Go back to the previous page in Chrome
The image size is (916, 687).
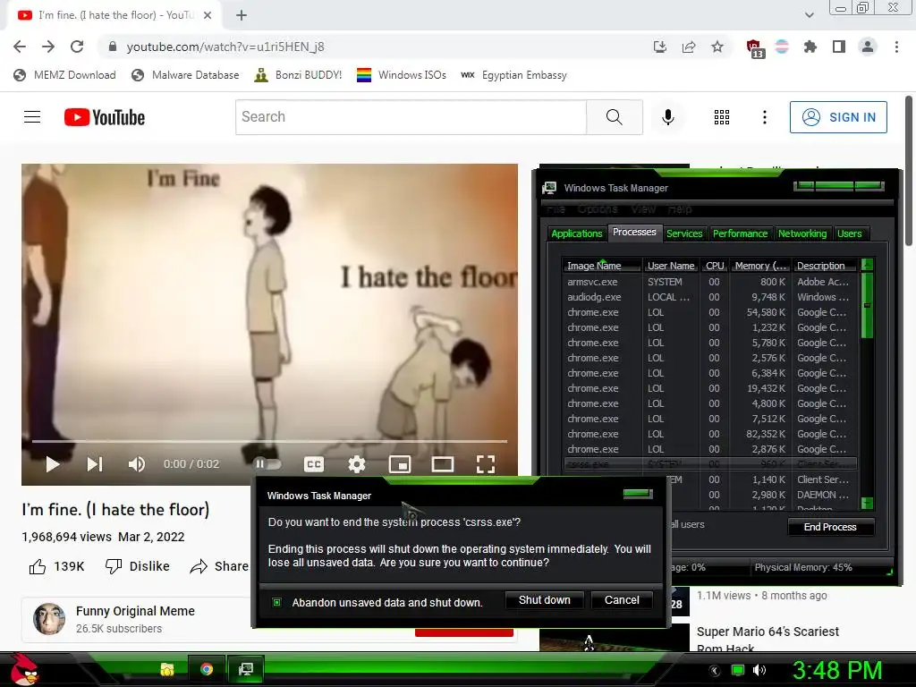pyautogui.click(x=20, y=47)
